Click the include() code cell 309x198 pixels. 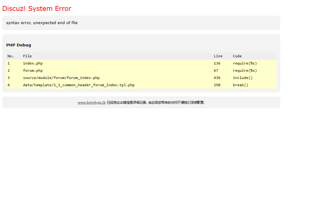click(x=243, y=78)
